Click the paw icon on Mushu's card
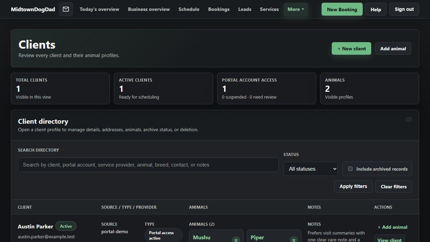 pos(236,240)
